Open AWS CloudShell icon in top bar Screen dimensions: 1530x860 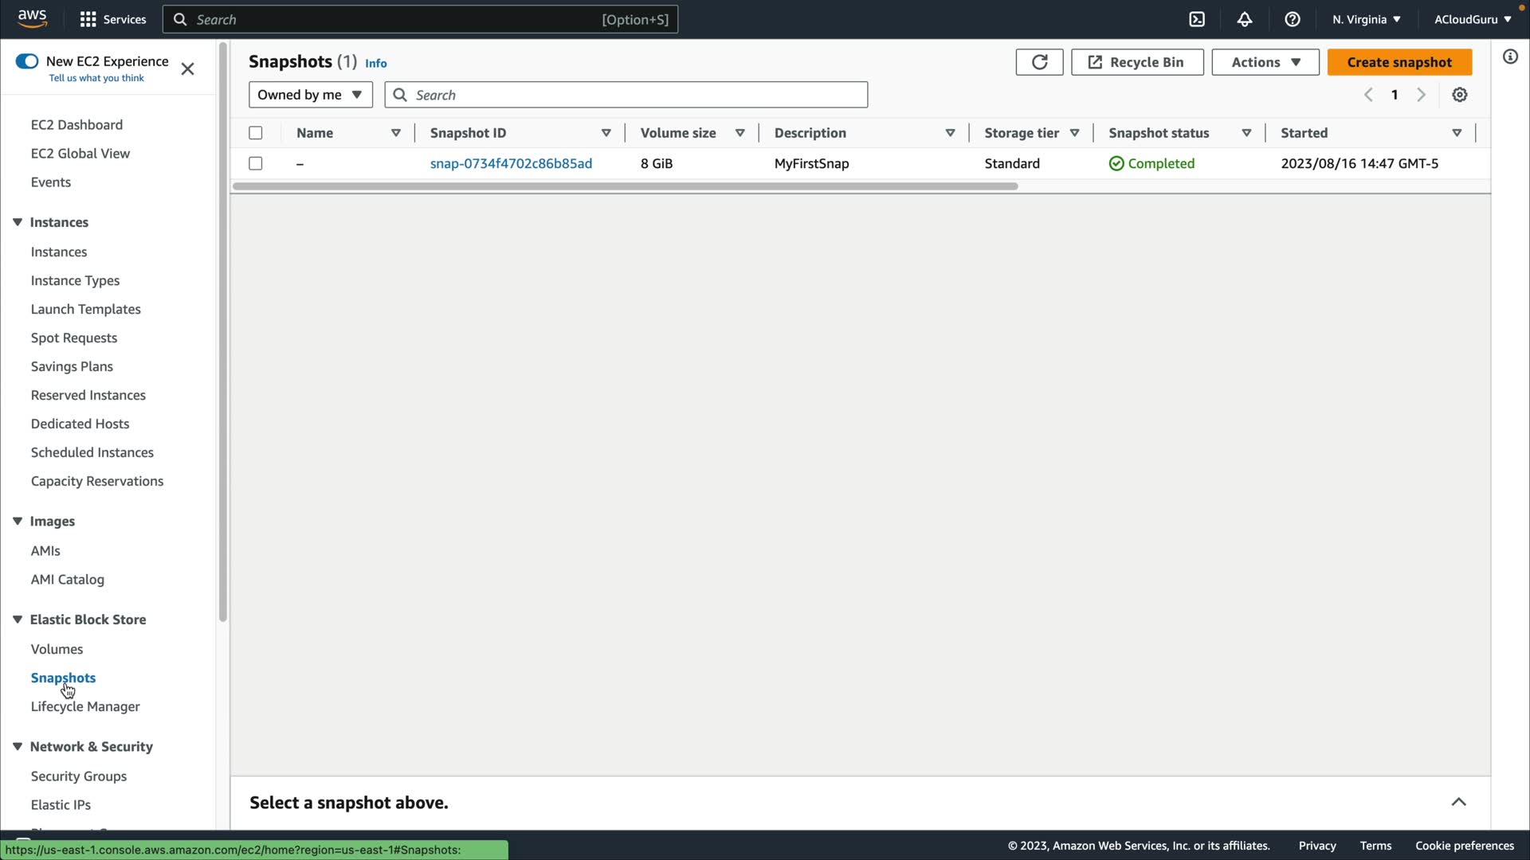(1197, 19)
